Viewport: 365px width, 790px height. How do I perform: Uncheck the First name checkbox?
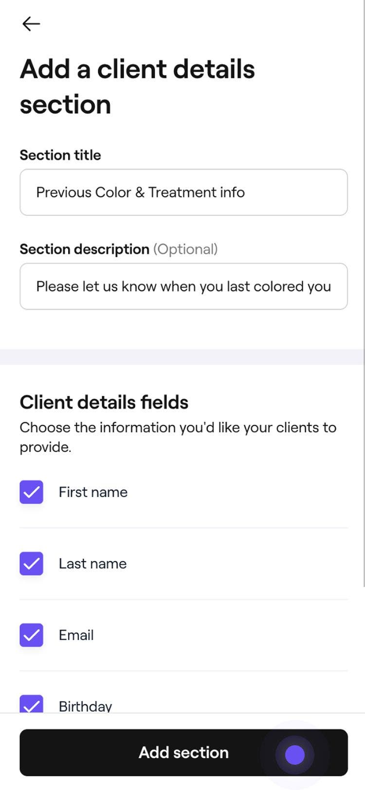coord(32,492)
